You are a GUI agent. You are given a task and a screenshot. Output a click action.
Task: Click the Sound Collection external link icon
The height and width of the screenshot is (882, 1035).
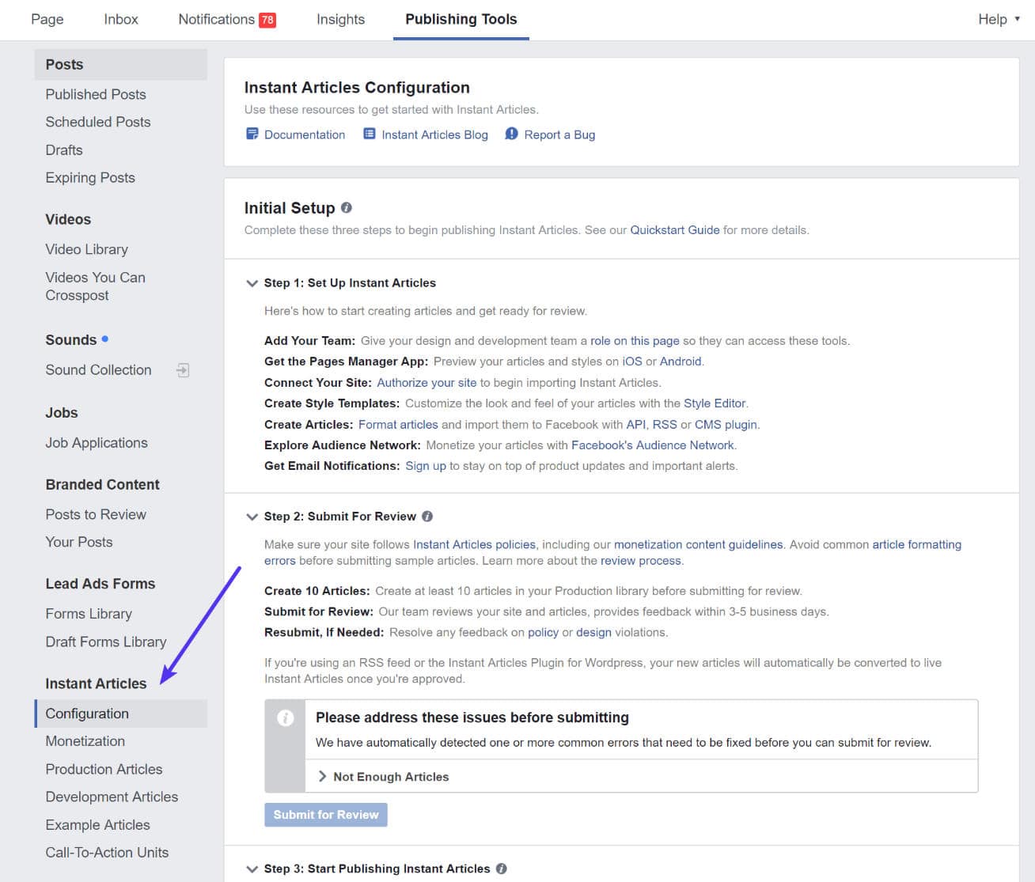coord(183,369)
